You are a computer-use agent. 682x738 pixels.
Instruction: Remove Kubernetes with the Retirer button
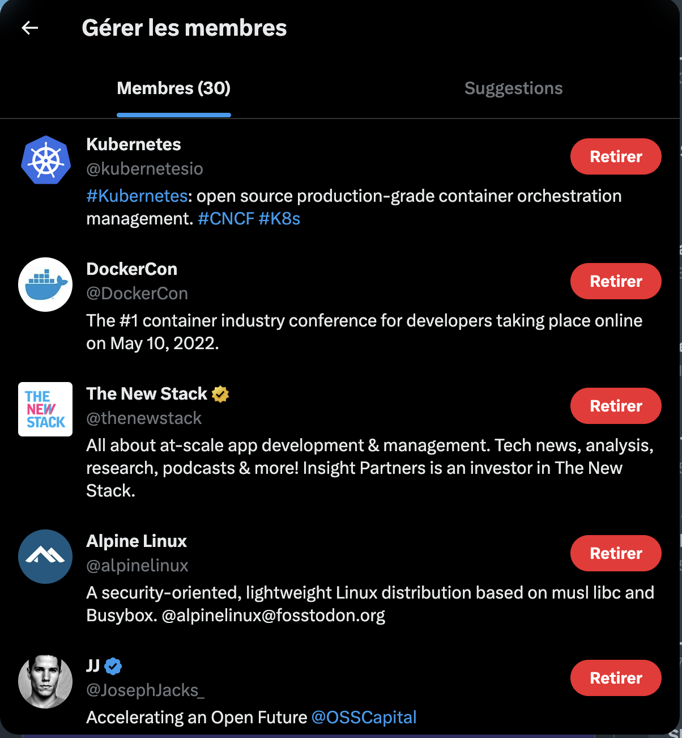coord(616,156)
